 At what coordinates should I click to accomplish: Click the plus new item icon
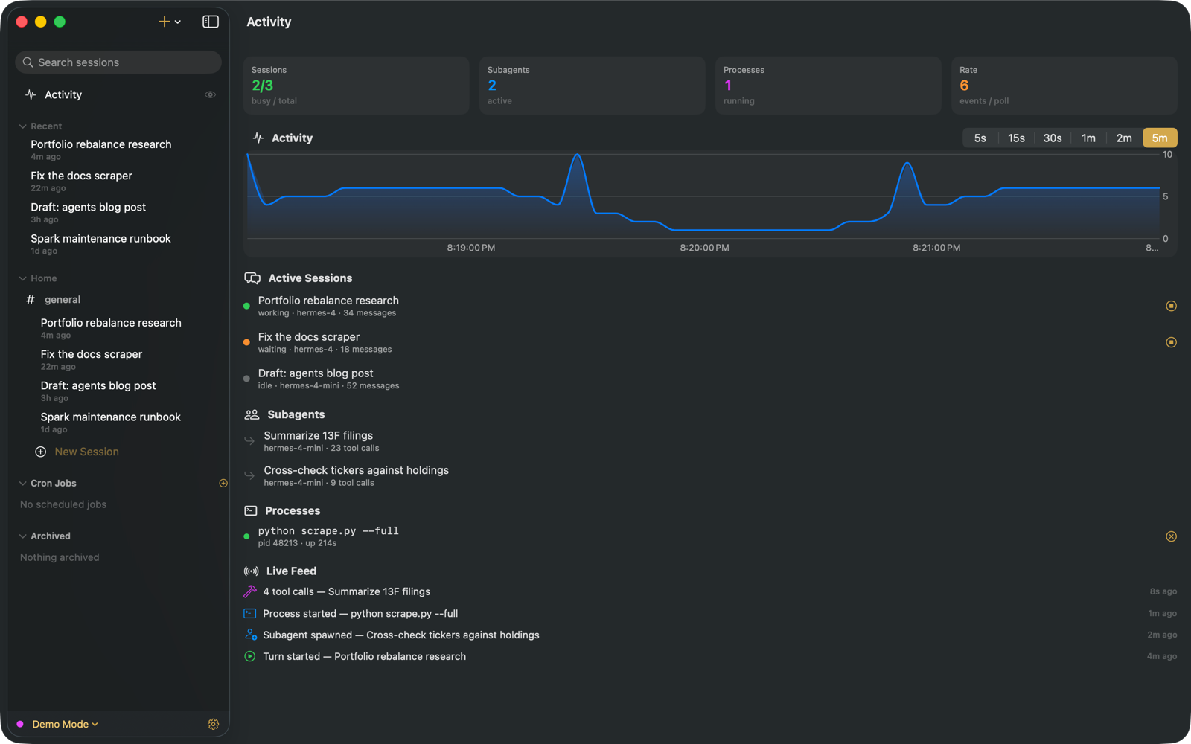[164, 22]
